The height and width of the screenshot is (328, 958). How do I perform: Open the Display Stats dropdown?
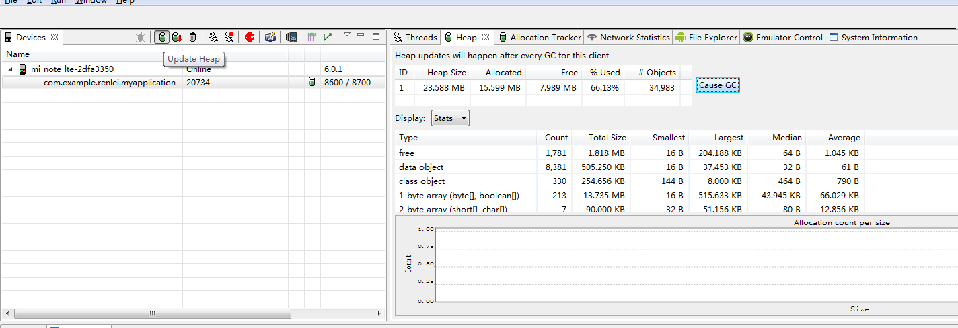pos(450,118)
